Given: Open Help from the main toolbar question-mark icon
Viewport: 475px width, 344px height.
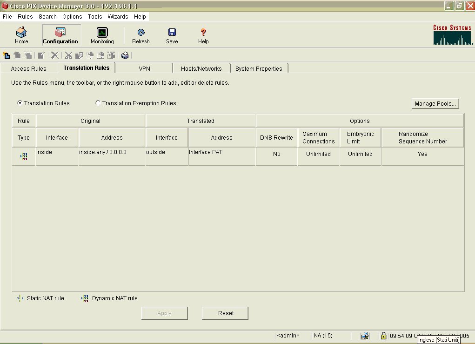Looking at the screenshot, I should tap(203, 35).
